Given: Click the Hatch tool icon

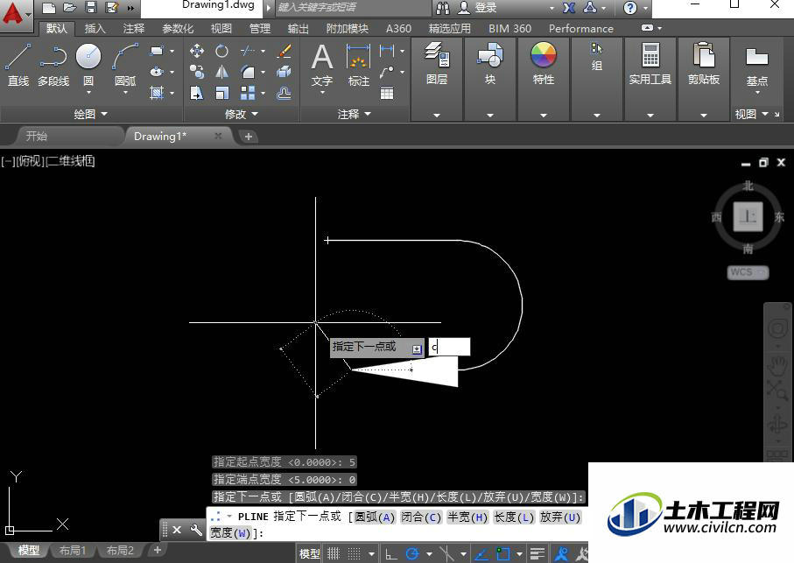Looking at the screenshot, I should coord(157,93).
